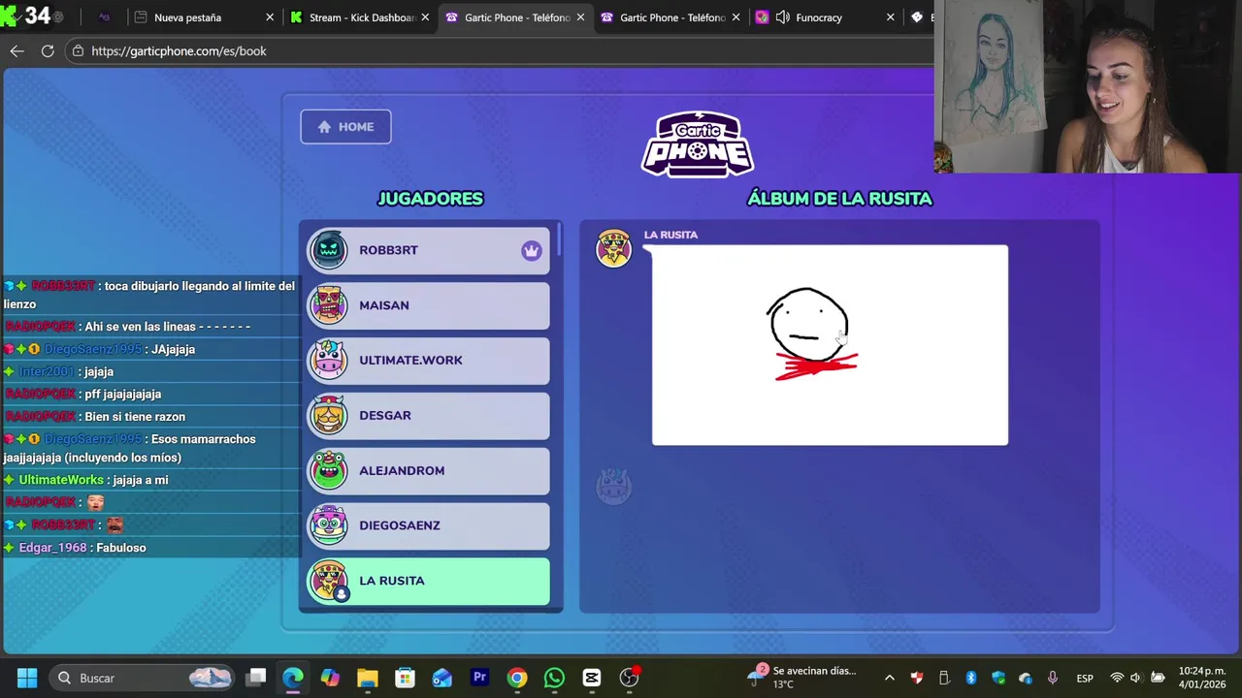Close the Nueva pestaña tab

pyautogui.click(x=270, y=17)
